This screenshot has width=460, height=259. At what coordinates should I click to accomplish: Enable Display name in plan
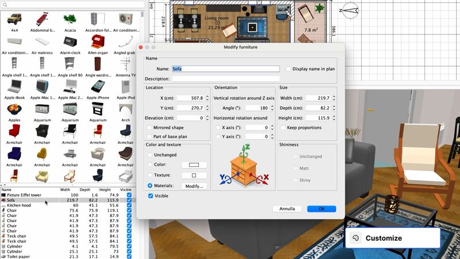coord(289,68)
